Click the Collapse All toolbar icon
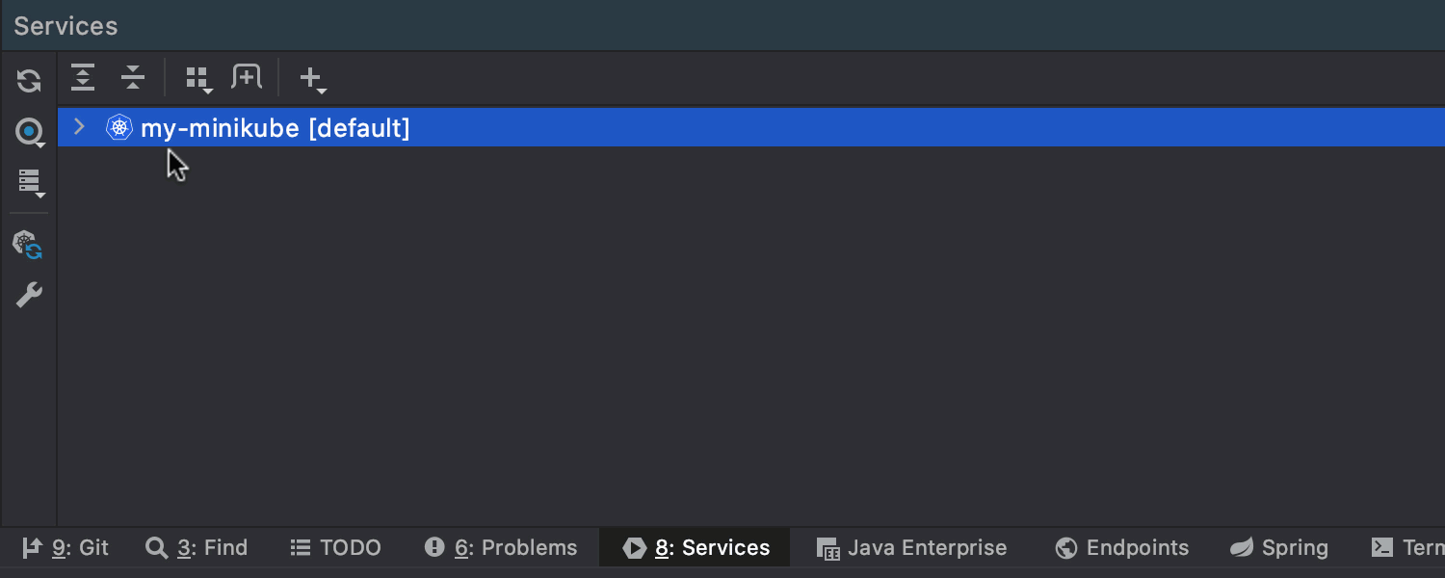The width and height of the screenshot is (1445, 578). click(x=133, y=78)
